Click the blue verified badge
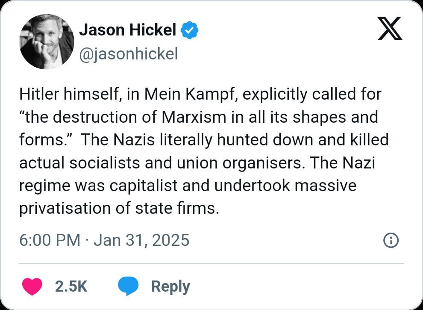This screenshot has width=423, height=310. (189, 30)
